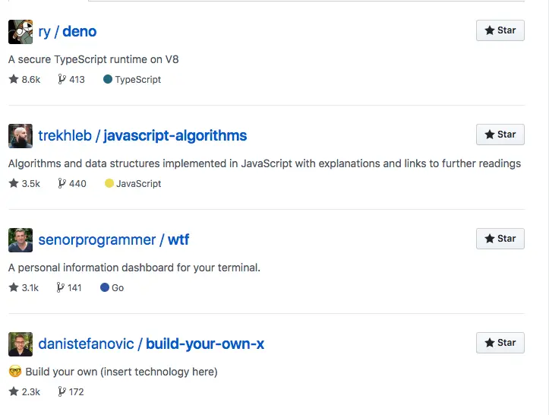Click danistefanovic's avatar thumbnail

coord(21,344)
